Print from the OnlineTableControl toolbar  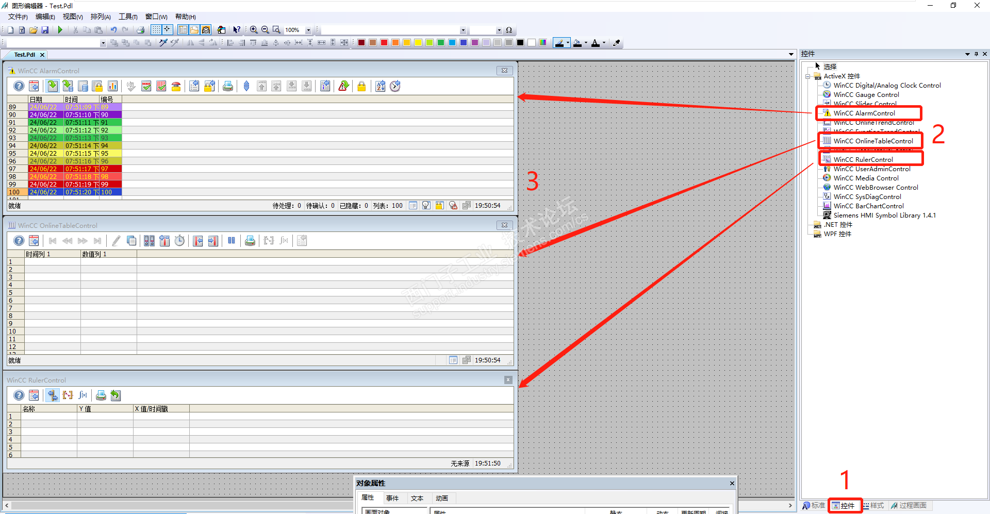(x=250, y=241)
